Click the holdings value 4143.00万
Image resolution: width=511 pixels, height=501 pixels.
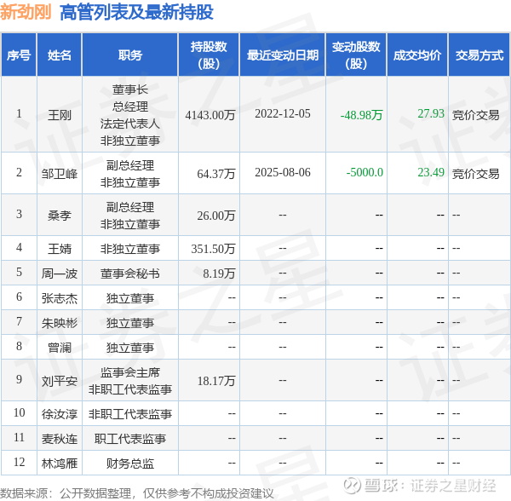coord(210,115)
